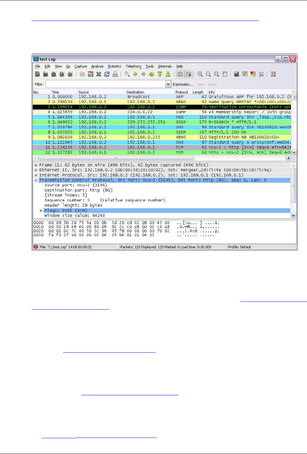Save this capture file icon
Image resolution: width=307 pixels, height=454 pixels.
coord(91,74)
